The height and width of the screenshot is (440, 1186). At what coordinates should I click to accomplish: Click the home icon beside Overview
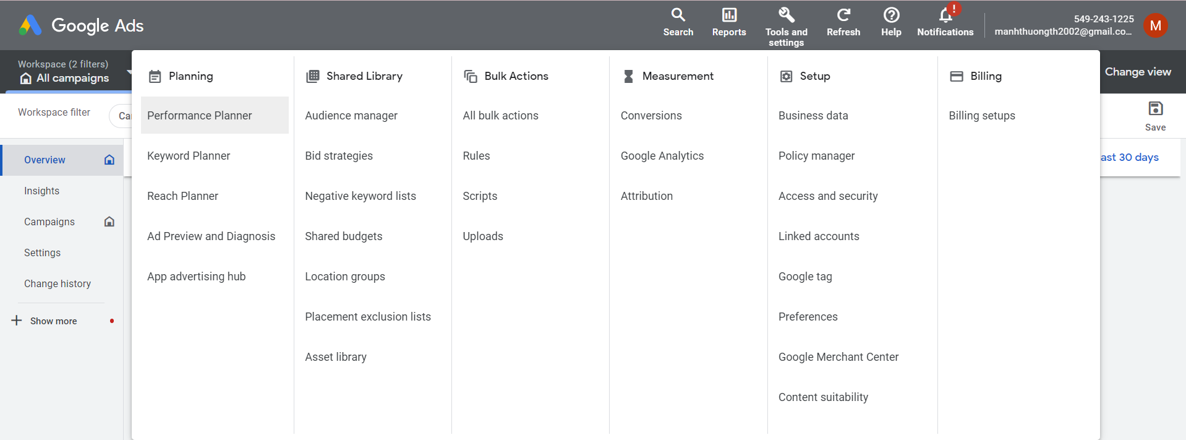(109, 160)
